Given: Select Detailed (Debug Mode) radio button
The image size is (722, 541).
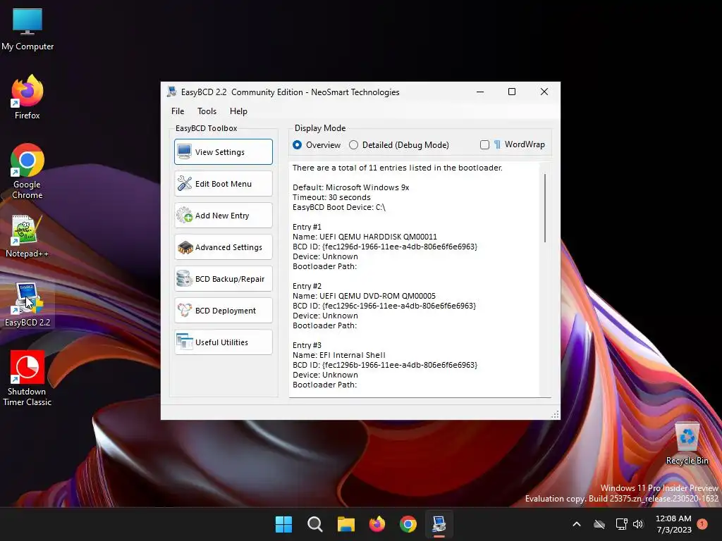Looking at the screenshot, I should click(399, 145).
